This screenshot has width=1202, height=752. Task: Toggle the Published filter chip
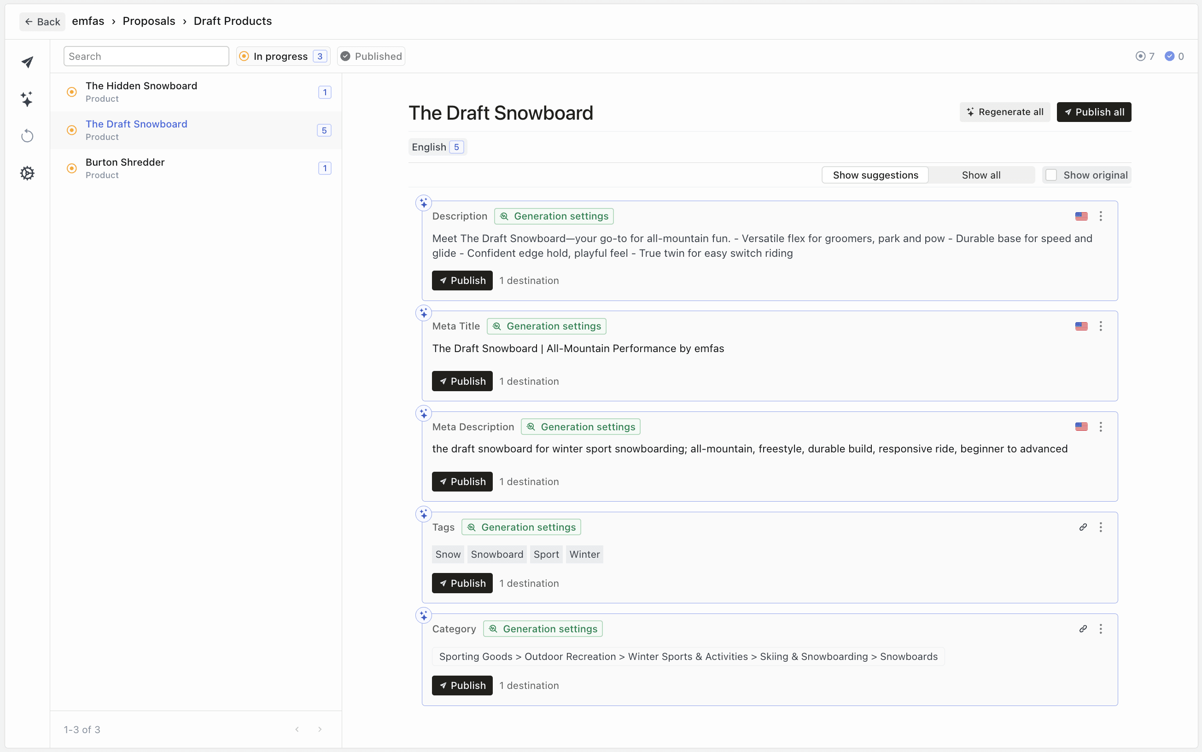point(371,56)
